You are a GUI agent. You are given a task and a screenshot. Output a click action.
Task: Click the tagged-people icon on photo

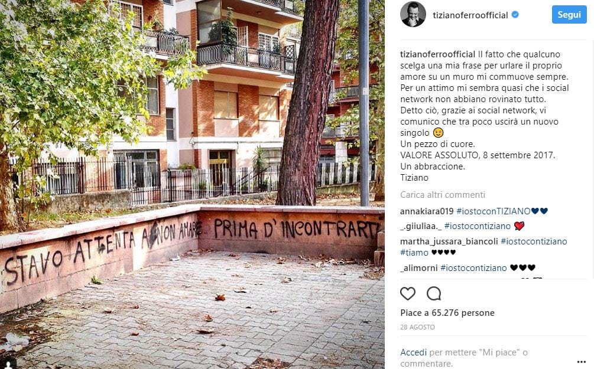tap(9, 363)
